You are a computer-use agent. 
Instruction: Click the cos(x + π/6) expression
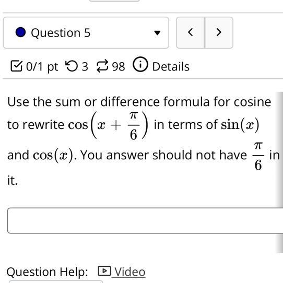click(x=108, y=125)
